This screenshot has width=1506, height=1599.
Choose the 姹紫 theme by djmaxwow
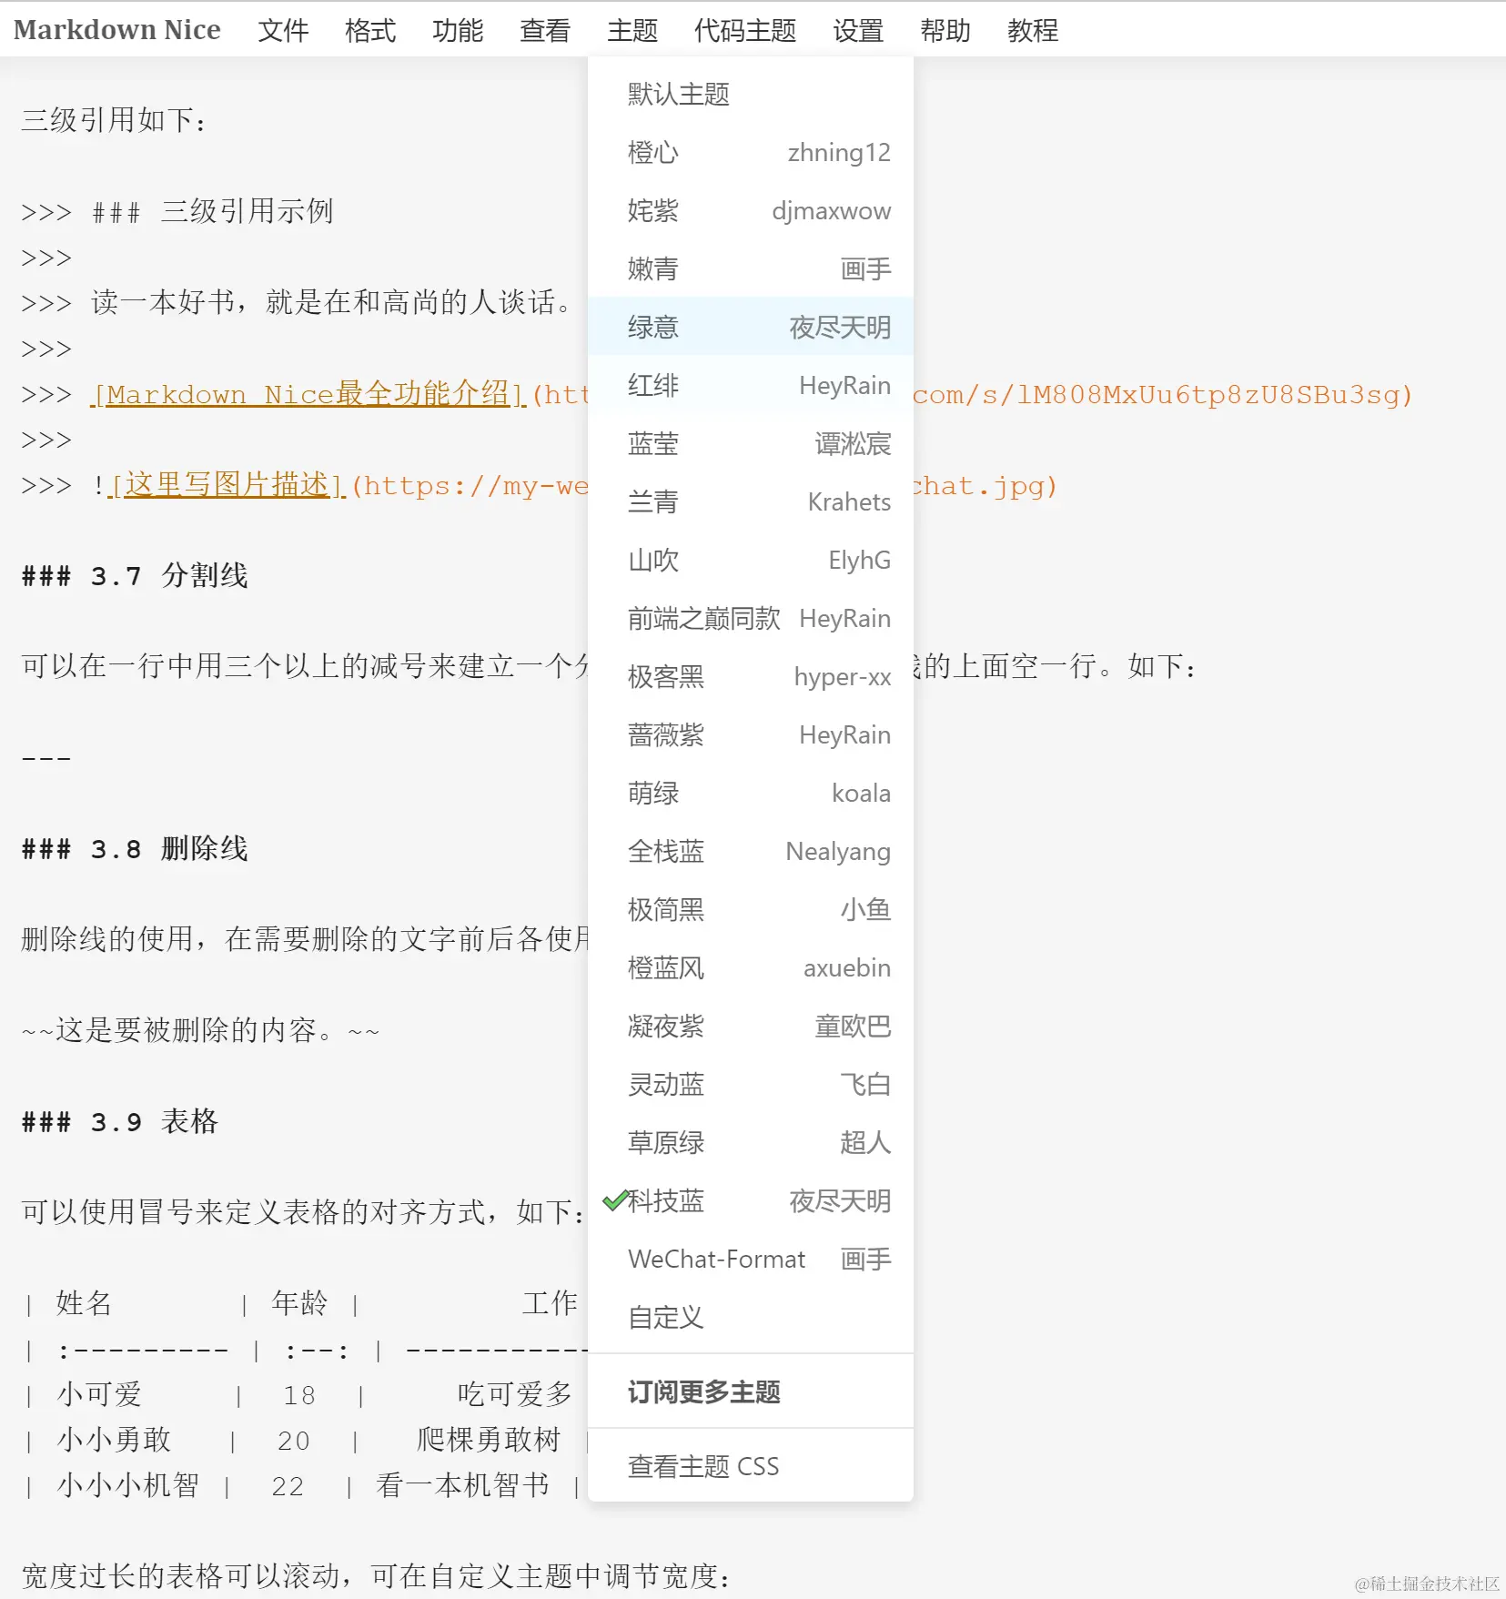(751, 210)
